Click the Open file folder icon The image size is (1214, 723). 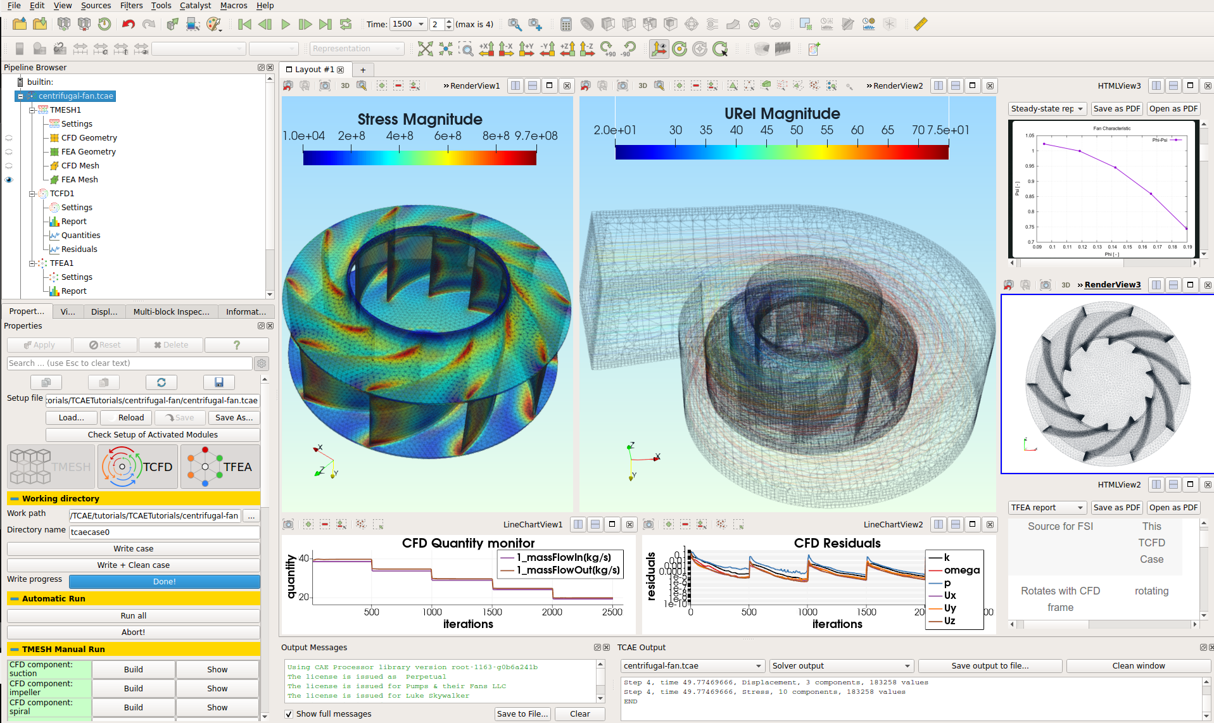[20, 24]
